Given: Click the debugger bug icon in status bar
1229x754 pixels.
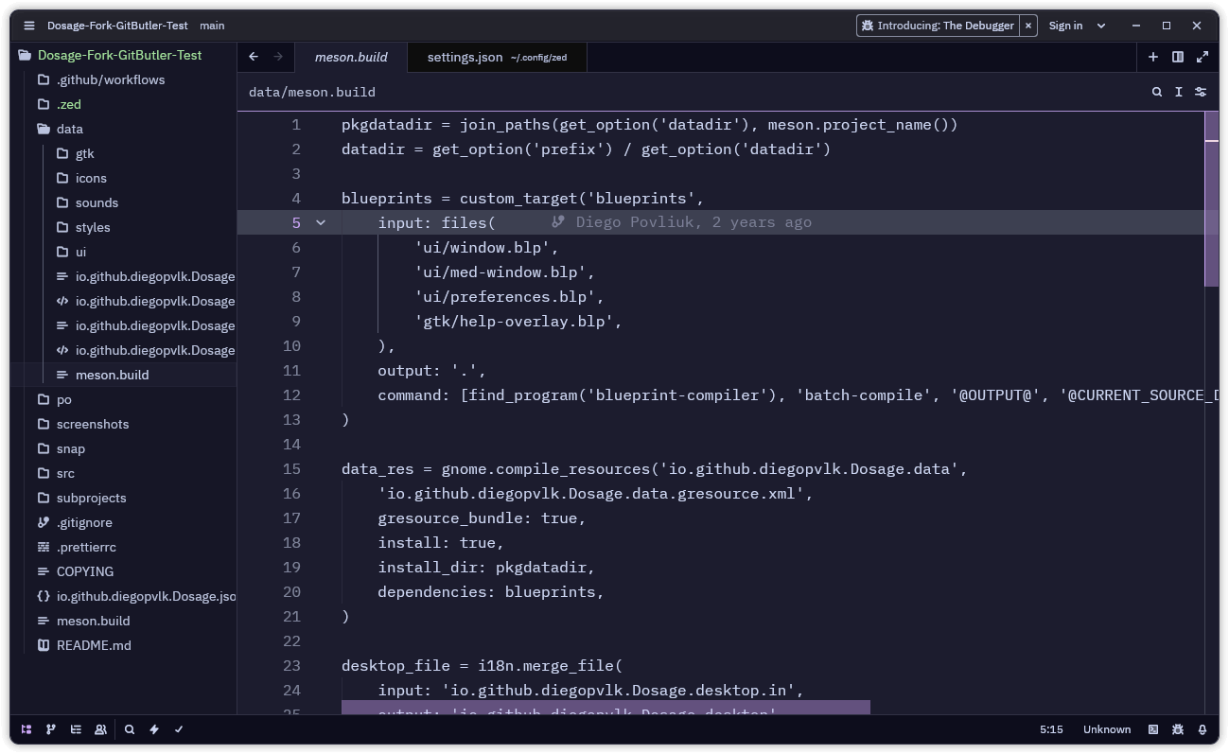Looking at the screenshot, I should point(1177,729).
